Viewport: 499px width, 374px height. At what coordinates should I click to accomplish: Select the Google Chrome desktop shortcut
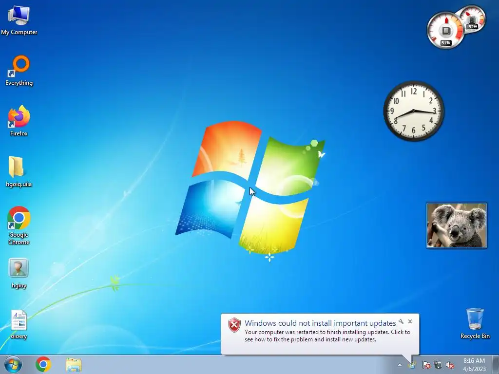pyautogui.click(x=19, y=226)
